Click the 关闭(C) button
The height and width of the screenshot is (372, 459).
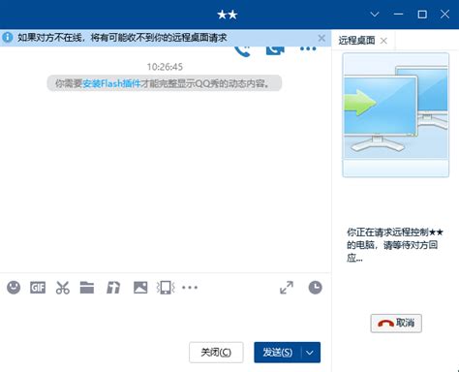point(216,353)
